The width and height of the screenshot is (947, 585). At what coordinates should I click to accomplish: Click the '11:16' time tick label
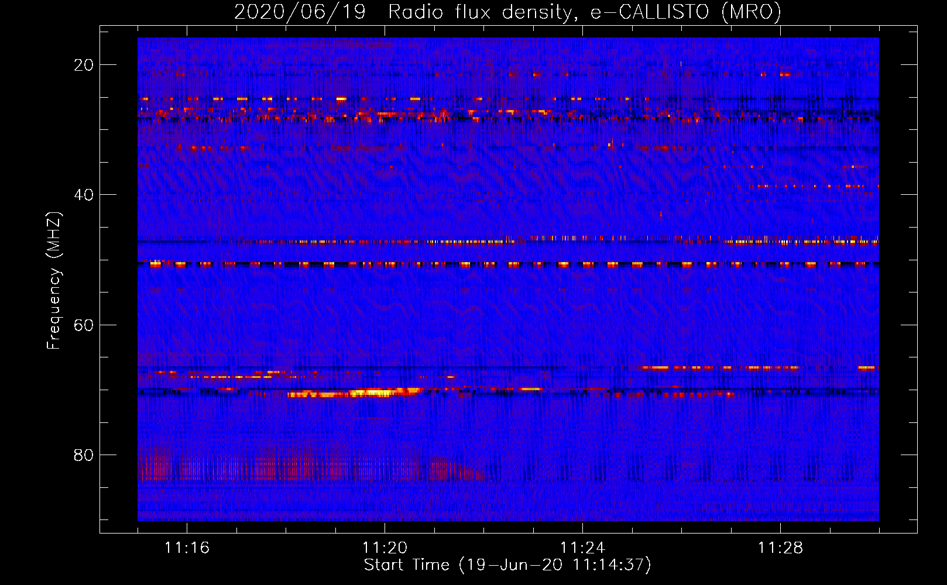(187, 548)
